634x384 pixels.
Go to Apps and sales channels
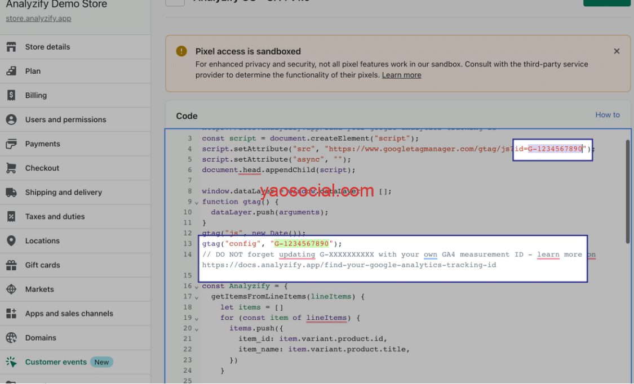[69, 314]
